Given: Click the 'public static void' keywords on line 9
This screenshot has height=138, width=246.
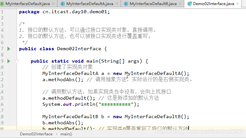Looking at the screenshot, I should pos(57,61).
